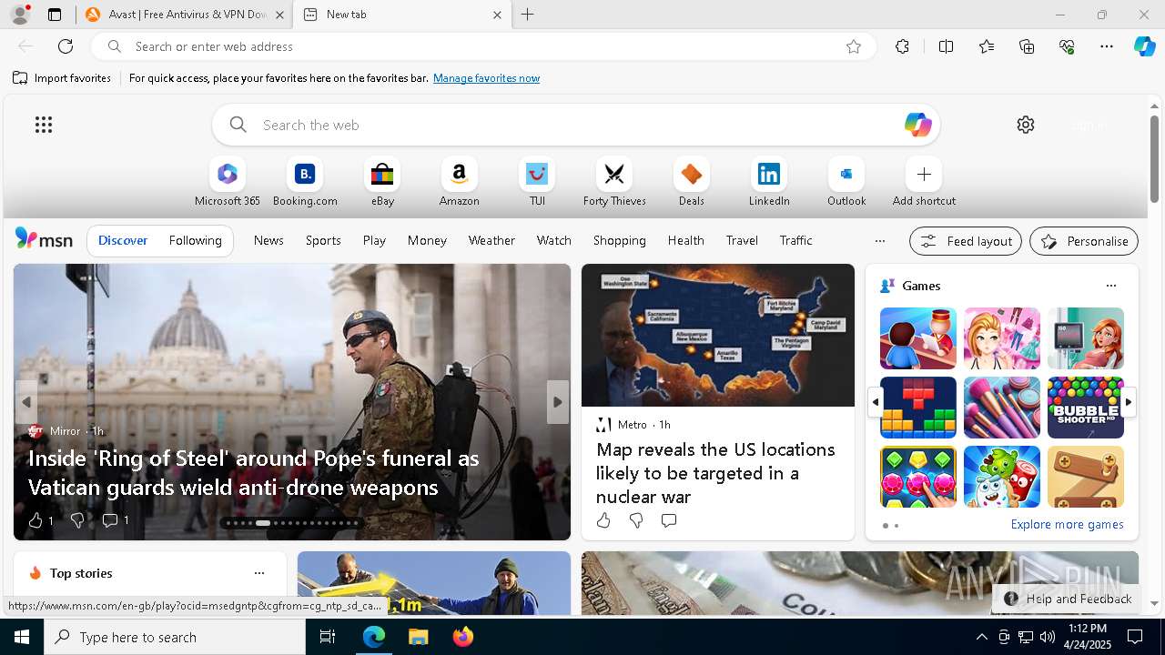1165x655 pixels.
Task: Open the Booking.com shortcut
Action: coord(305,182)
